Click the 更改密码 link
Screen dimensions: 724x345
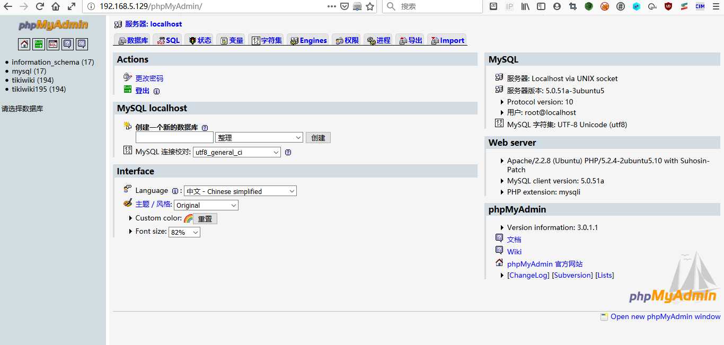click(x=149, y=78)
